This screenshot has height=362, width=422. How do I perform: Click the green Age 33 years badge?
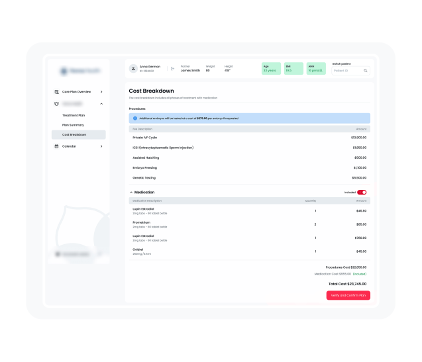271,68
